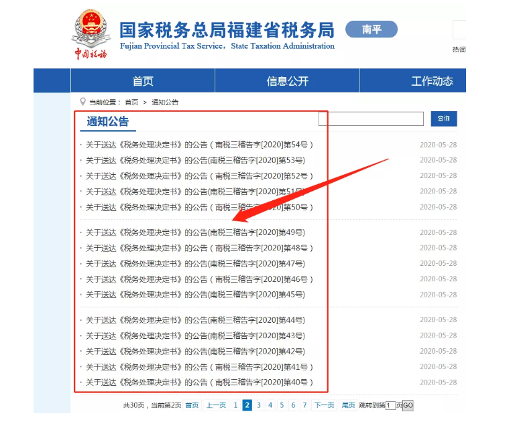Open announcement 南税三稽告字[2020]第48号
The width and height of the screenshot is (513, 432).
point(199,248)
